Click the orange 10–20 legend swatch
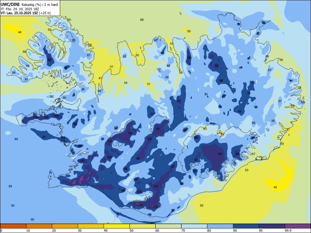This screenshot has height=233, width=311. tap(39, 226)
